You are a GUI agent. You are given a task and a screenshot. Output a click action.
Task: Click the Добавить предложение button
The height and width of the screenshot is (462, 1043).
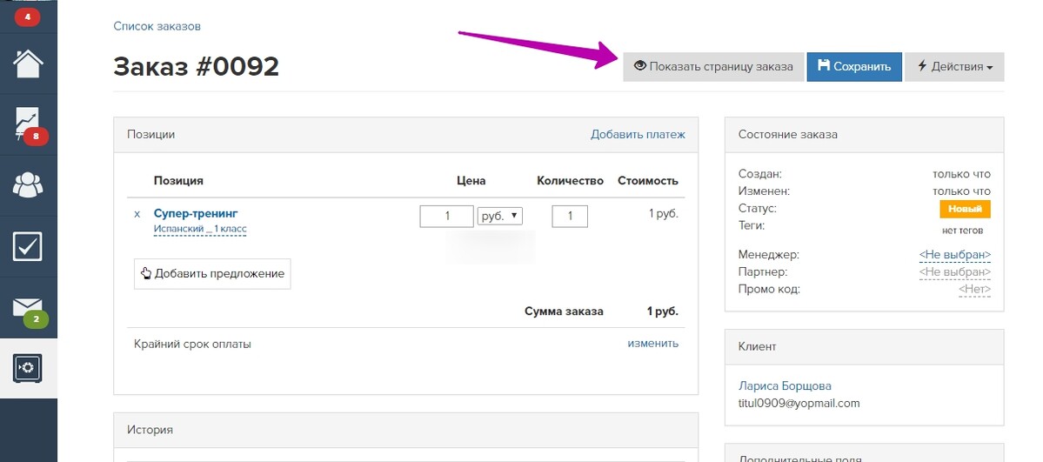212,273
